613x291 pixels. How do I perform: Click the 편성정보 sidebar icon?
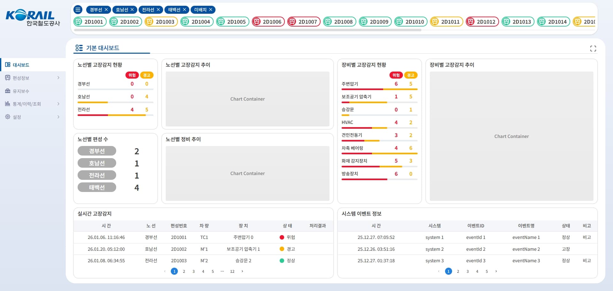8,78
